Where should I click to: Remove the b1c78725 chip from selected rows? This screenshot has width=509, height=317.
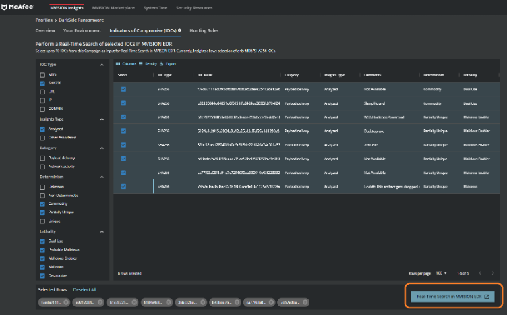point(134,303)
